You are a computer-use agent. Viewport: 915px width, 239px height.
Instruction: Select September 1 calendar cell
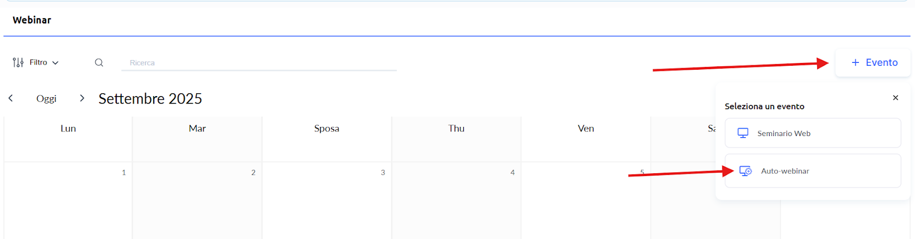click(x=68, y=200)
